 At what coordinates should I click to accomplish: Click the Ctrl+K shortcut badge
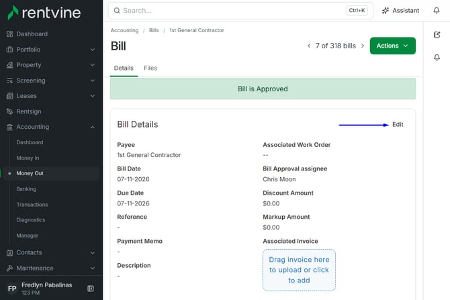[x=357, y=11]
